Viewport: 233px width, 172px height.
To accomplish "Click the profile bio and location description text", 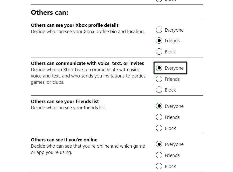I will [88, 32].
